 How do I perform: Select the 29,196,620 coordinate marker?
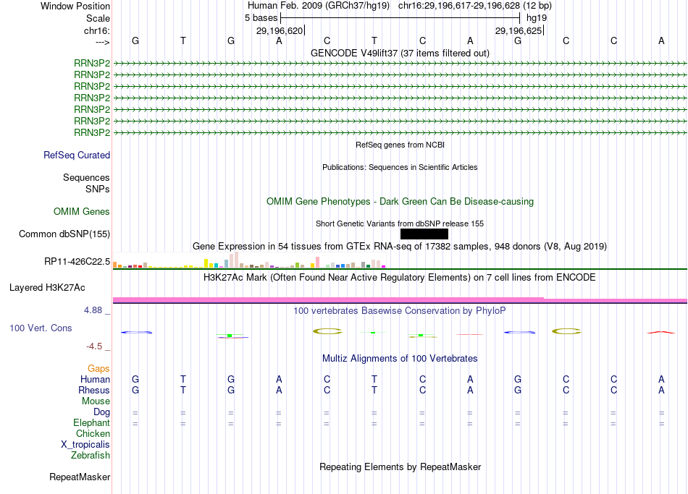280,30
